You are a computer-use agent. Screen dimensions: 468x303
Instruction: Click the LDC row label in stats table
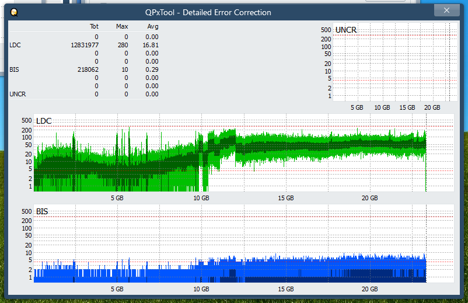(x=15, y=45)
